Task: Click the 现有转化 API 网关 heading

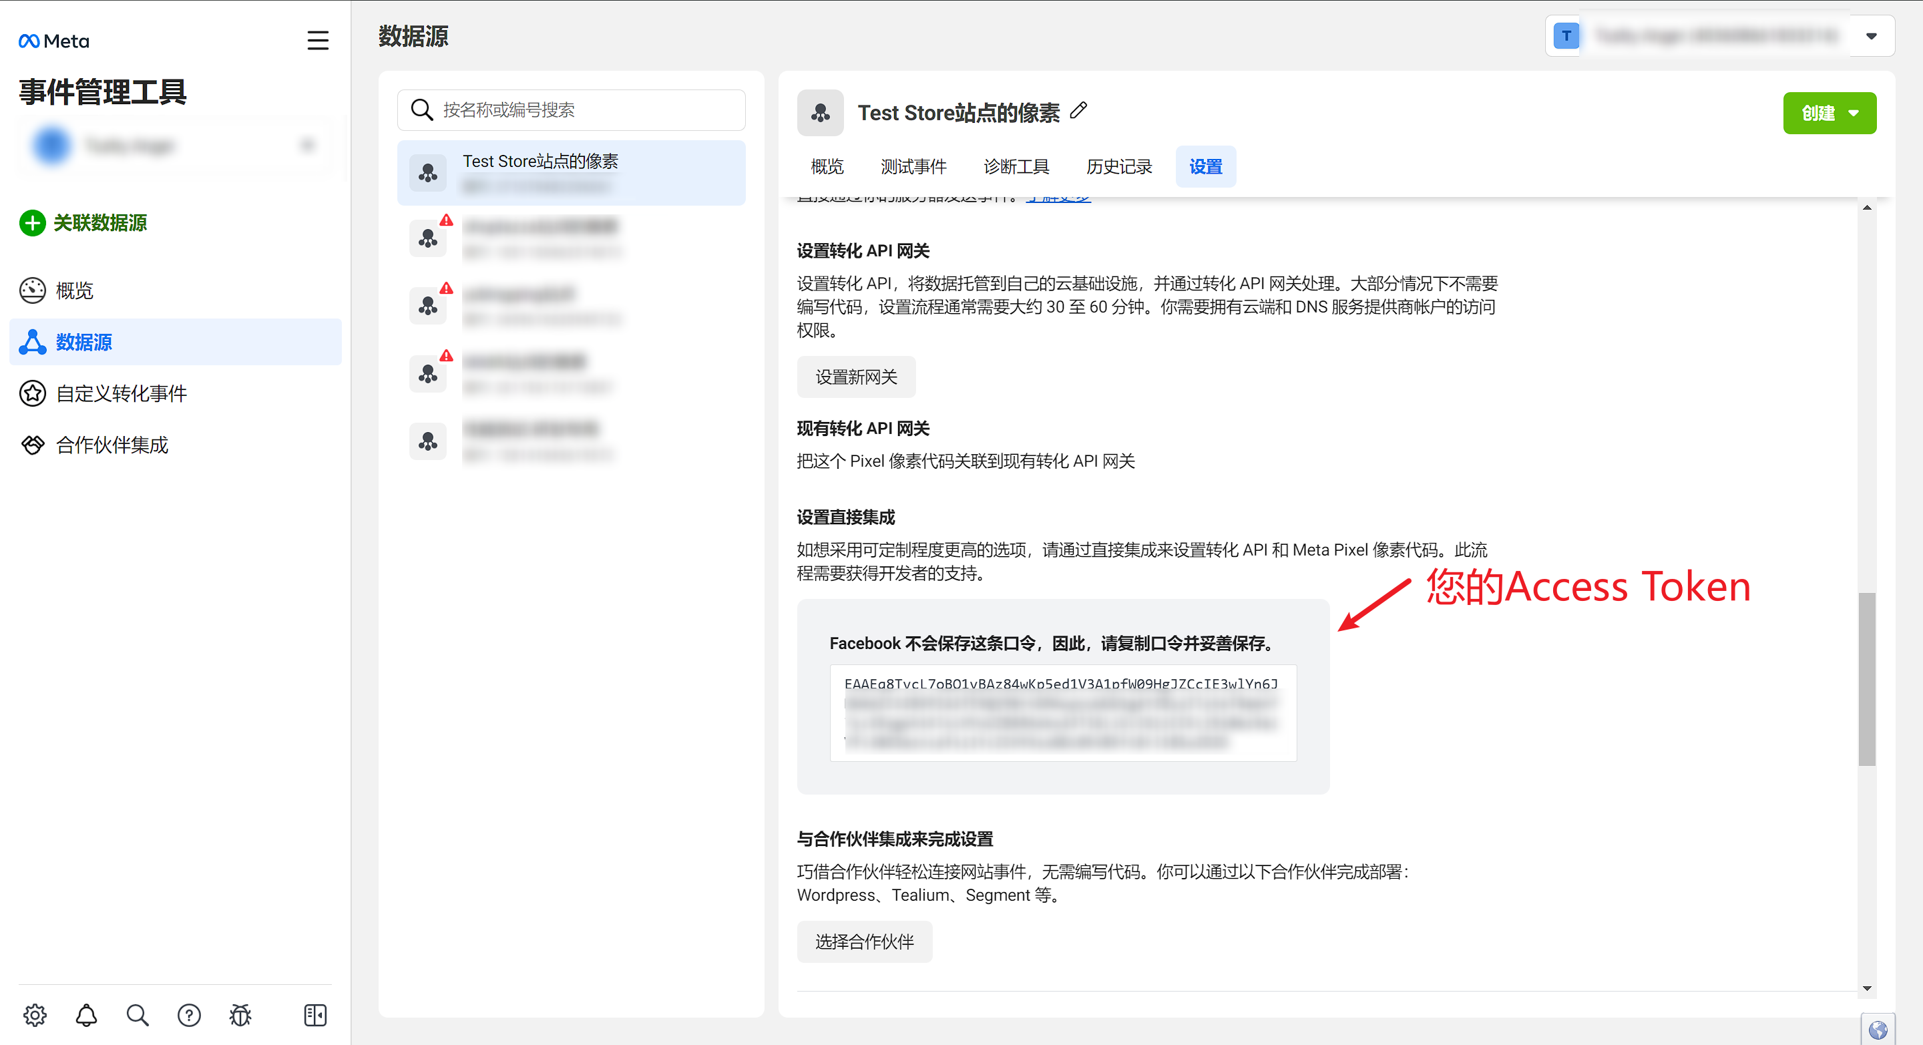Action: point(863,429)
